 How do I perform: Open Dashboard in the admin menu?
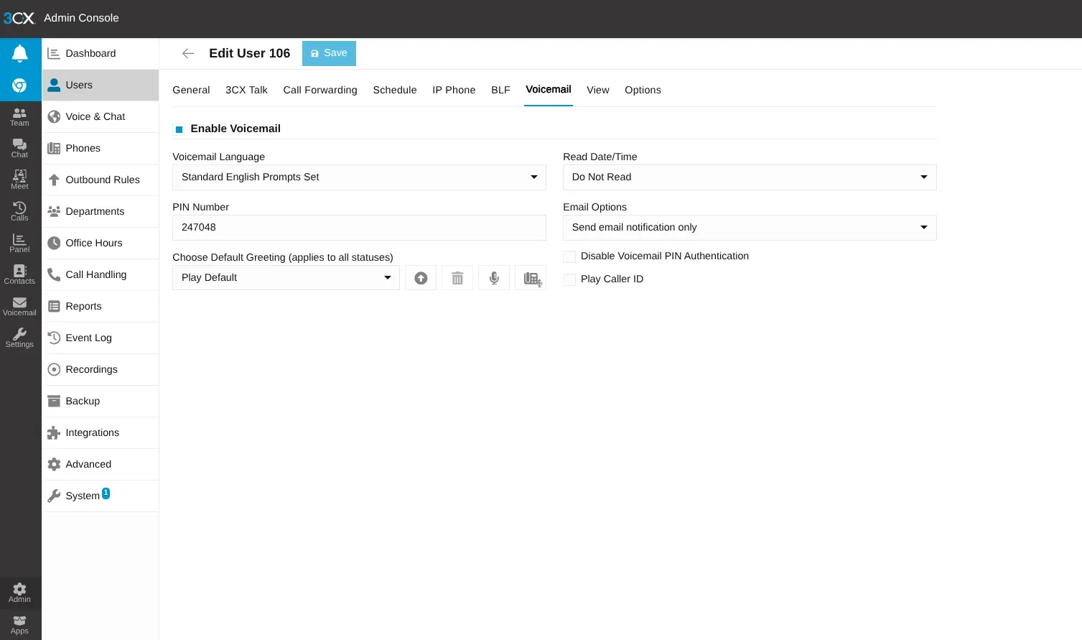click(101, 54)
